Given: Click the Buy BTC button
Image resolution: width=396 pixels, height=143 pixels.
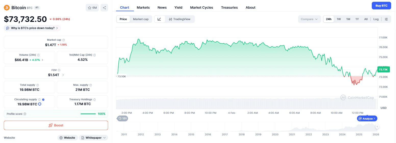Looking at the screenshot, I should pyautogui.click(x=381, y=6).
